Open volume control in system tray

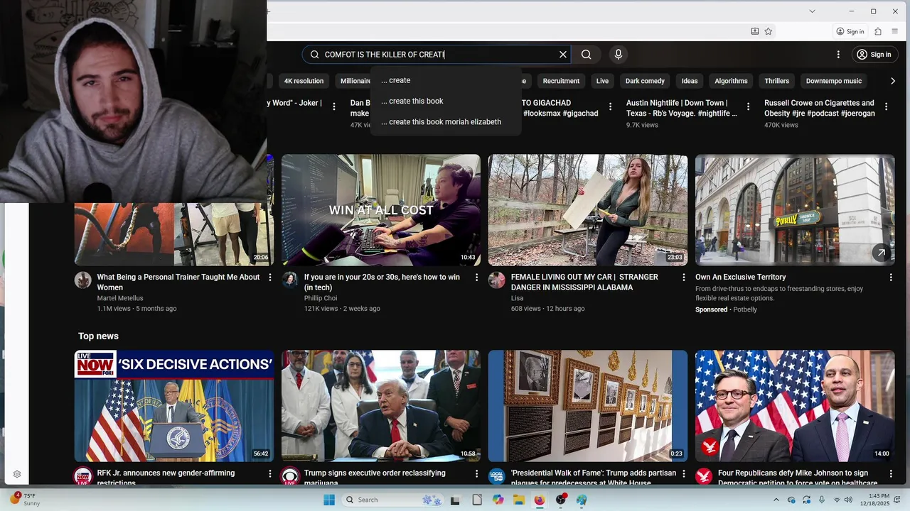pyautogui.click(x=848, y=500)
